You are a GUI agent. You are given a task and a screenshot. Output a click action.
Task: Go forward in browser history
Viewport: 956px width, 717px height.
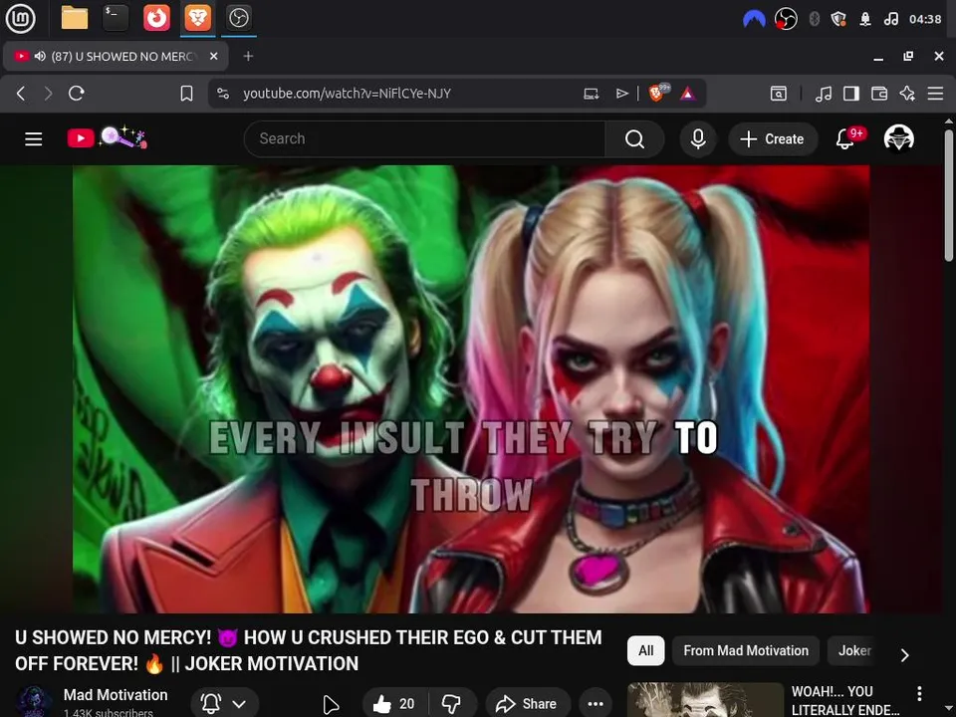(48, 94)
